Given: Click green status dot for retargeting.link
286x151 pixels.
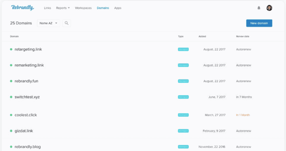Looking at the screenshot, I should coord(11,49).
